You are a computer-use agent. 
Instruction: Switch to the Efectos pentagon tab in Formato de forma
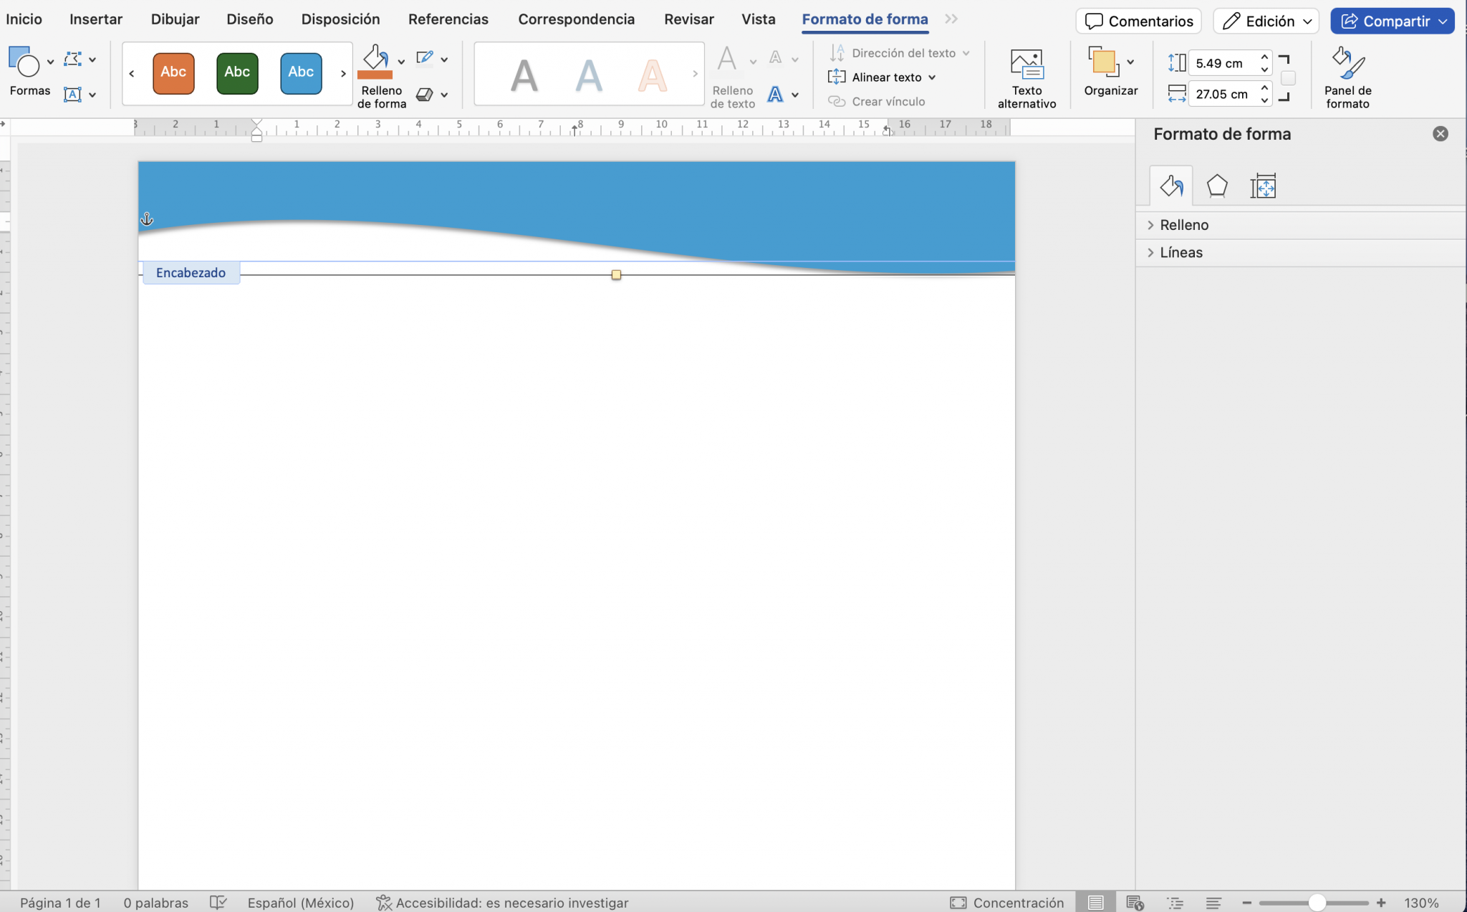pyautogui.click(x=1218, y=186)
